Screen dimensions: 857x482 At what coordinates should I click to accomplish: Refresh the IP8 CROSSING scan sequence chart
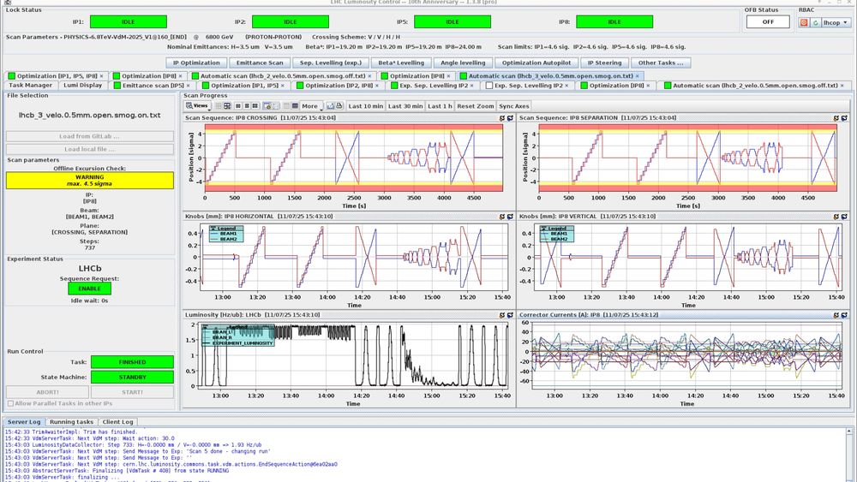[x=501, y=118]
